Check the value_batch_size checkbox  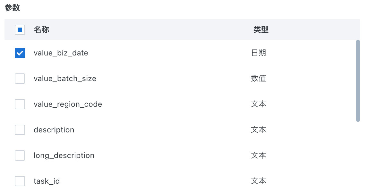pyautogui.click(x=20, y=79)
